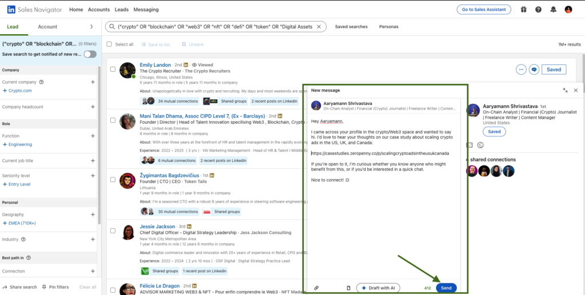Screen dimensions: 585x295
Task: Expand the Company headcount filter
Action: click(93, 107)
